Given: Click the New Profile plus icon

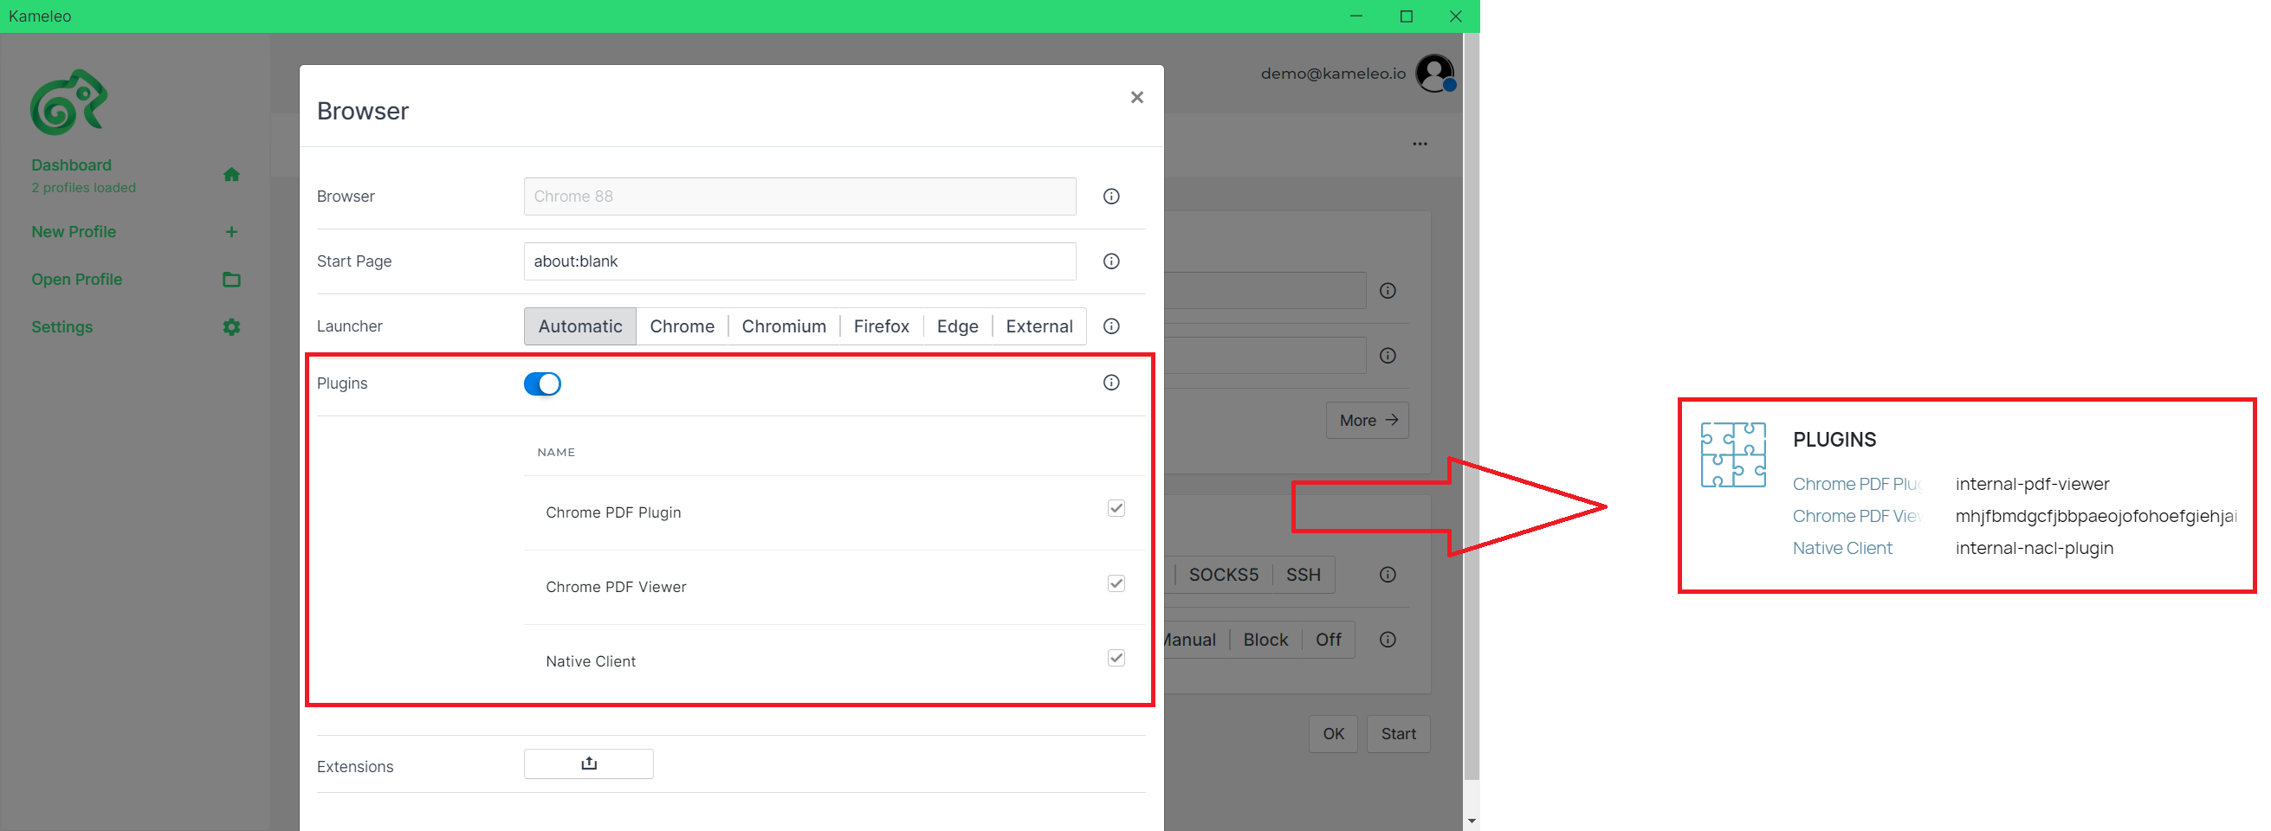Looking at the screenshot, I should tap(231, 232).
